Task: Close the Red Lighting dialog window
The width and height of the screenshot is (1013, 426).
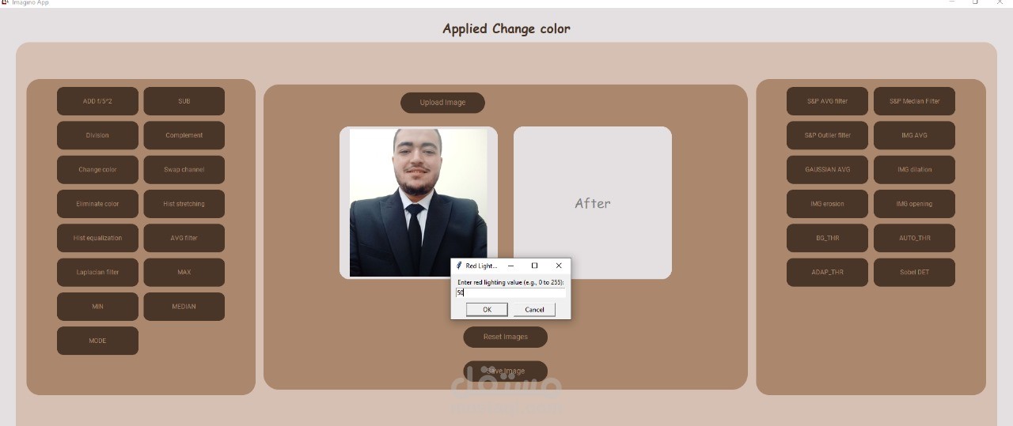Action: [x=559, y=266]
